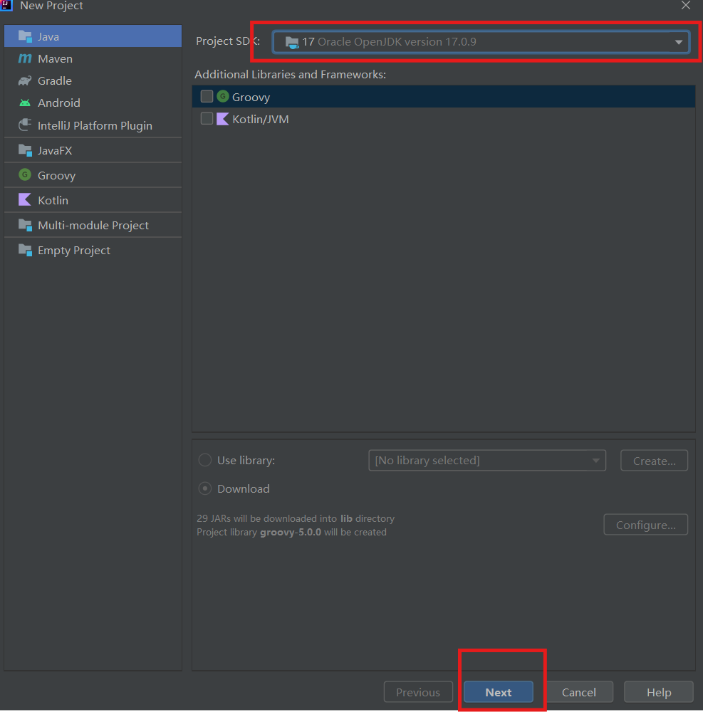
Task: Click the Kotlin/JVM icon in frameworks list
Action: (x=222, y=119)
